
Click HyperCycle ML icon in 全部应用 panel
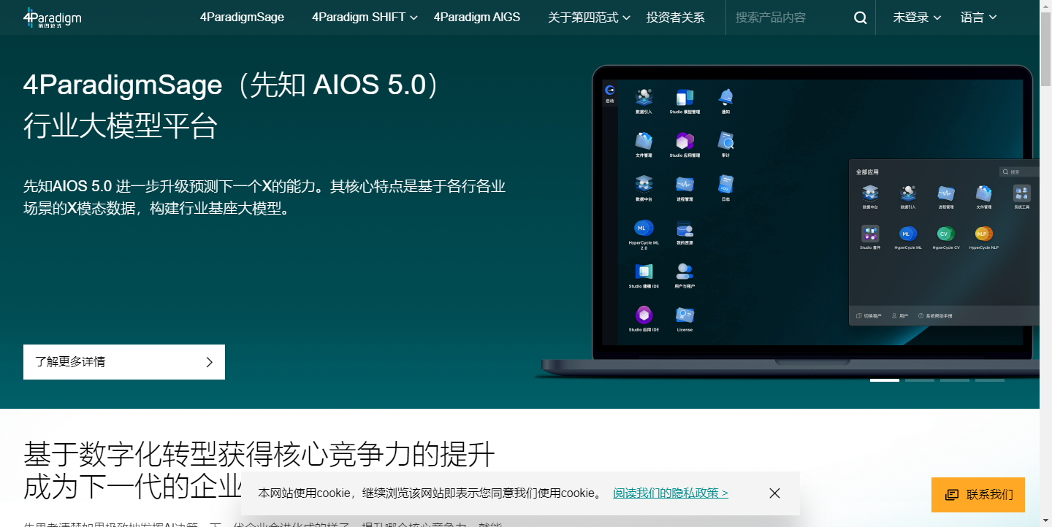[x=907, y=234]
